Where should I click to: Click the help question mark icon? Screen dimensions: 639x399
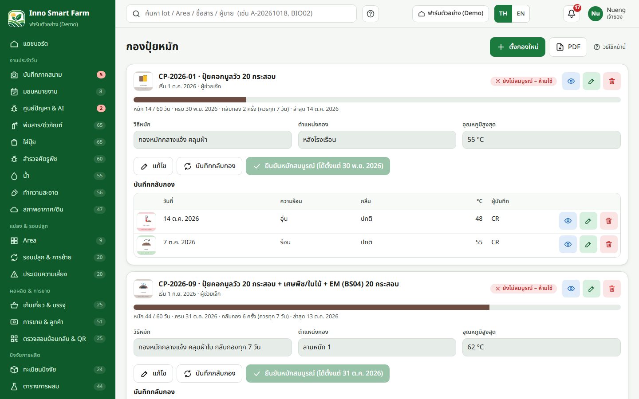coord(371,14)
